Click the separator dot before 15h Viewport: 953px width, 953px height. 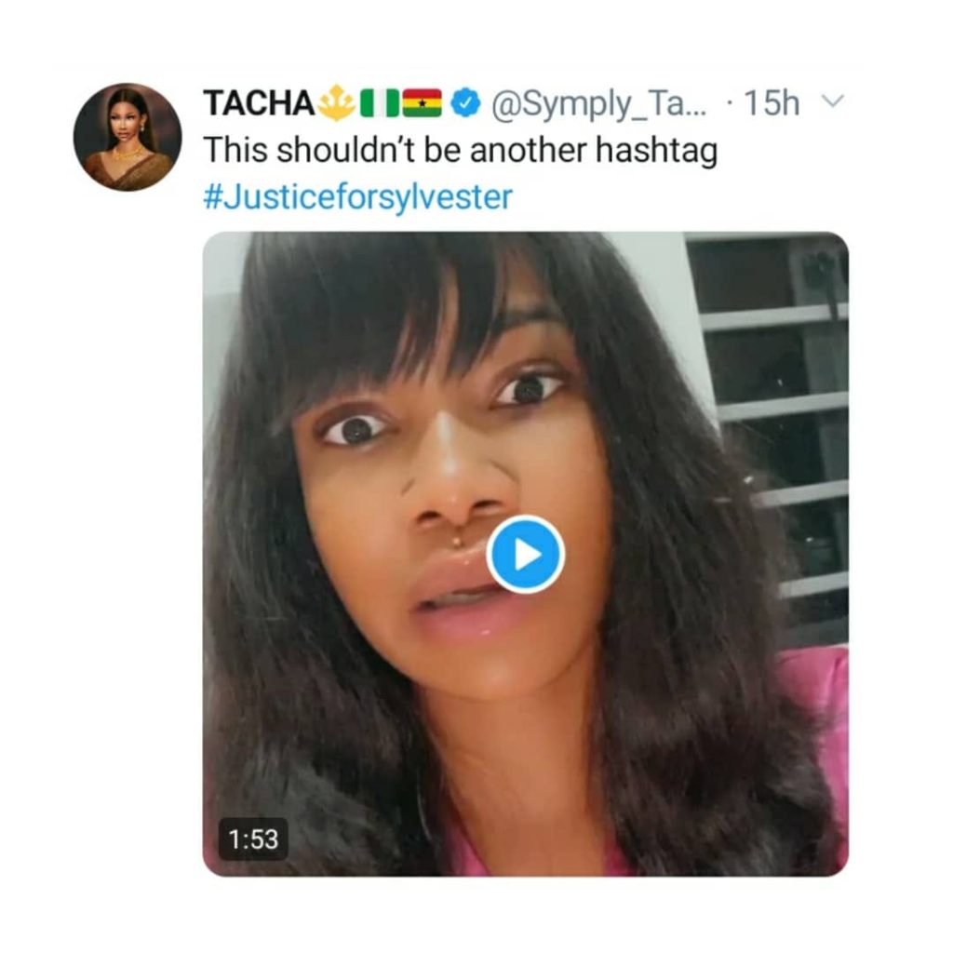[728, 105]
